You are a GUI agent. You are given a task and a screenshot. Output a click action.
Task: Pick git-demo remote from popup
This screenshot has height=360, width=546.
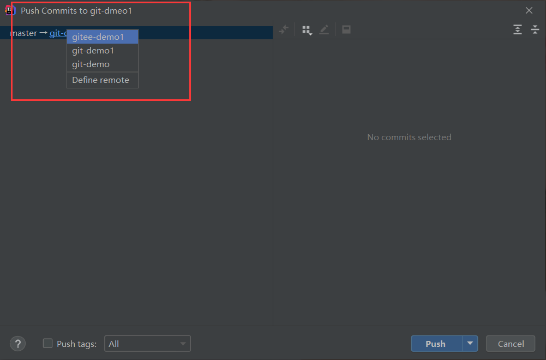coord(103,64)
